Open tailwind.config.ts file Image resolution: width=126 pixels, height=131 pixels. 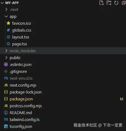[x=25, y=120]
